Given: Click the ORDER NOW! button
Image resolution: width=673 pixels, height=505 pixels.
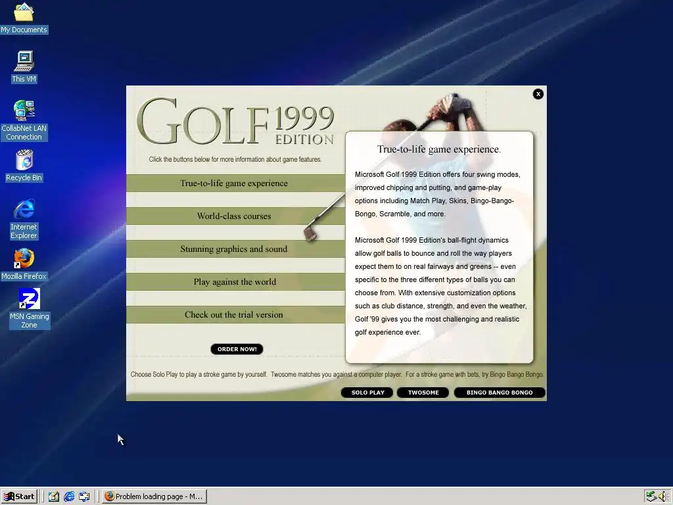Looking at the screenshot, I should [237, 349].
